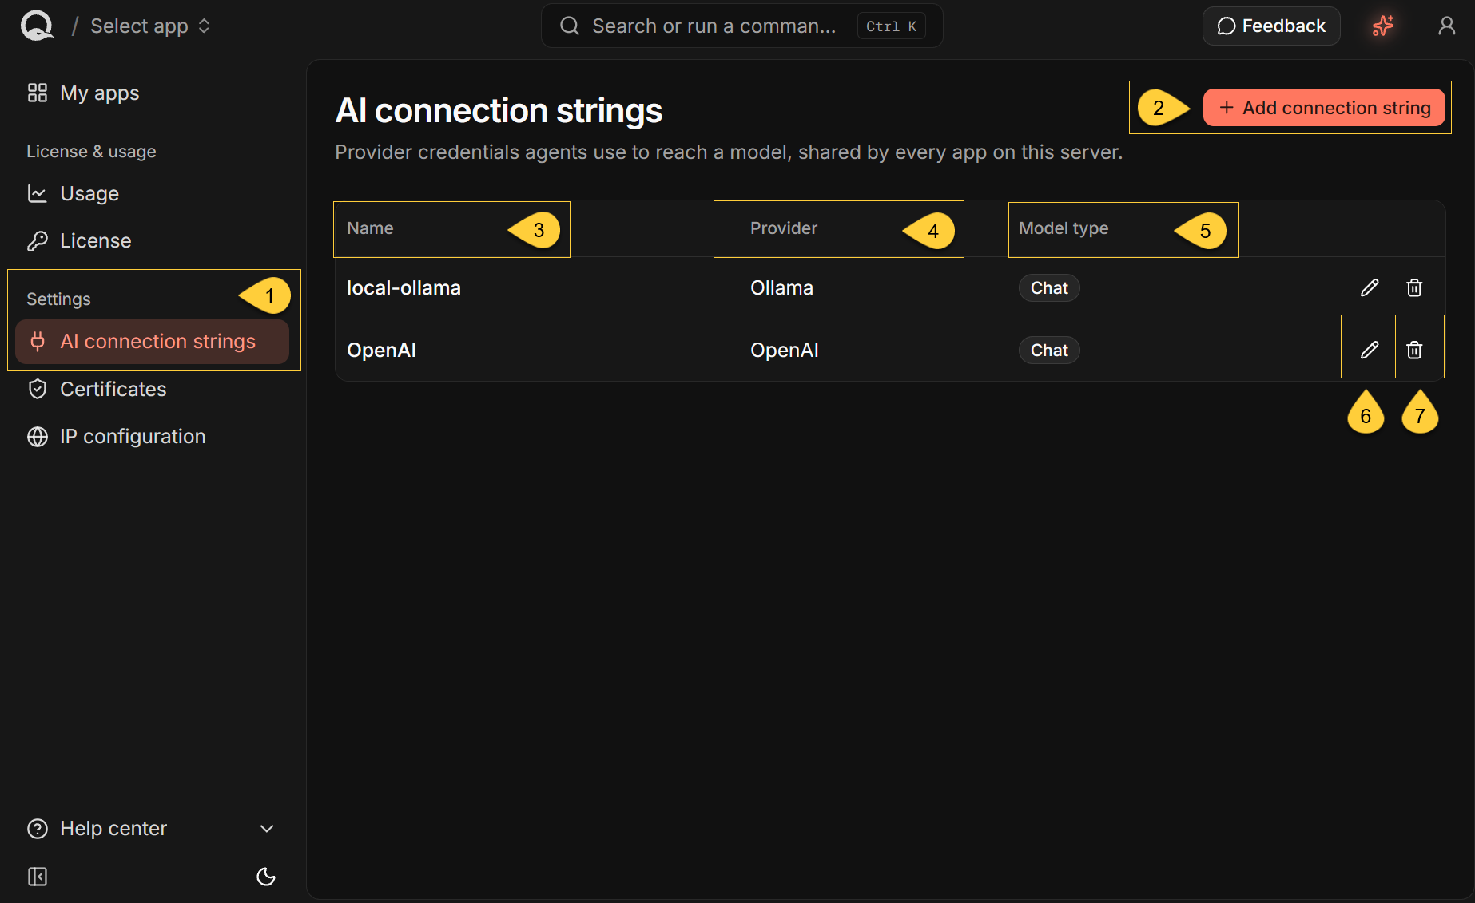Click the Ollama provider cell

click(781, 288)
